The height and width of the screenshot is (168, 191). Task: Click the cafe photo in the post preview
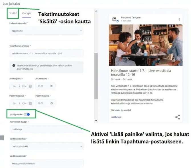pyautogui.click(x=146, y=45)
